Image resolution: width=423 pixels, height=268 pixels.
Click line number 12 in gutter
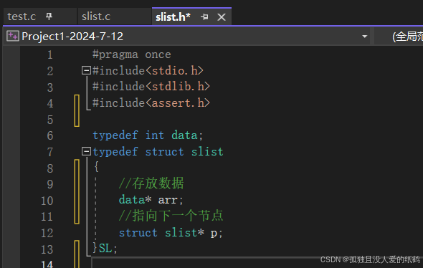click(x=47, y=233)
